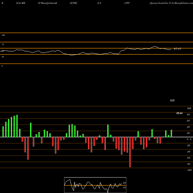193x193 pixels.
Task: Click the thumbnail value label 23
Action: click(x=124, y=183)
